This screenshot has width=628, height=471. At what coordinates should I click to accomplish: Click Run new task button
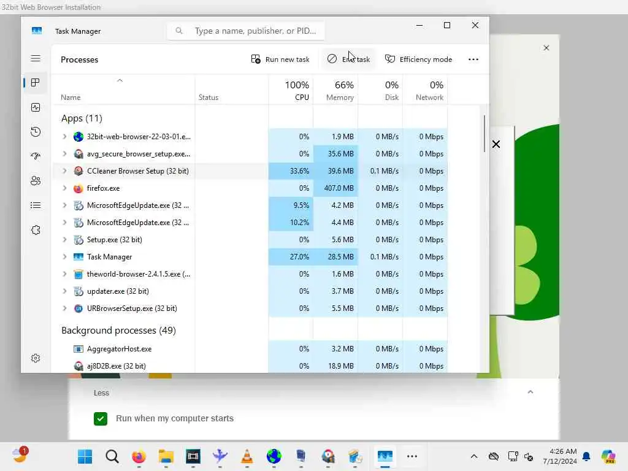point(280,59)
